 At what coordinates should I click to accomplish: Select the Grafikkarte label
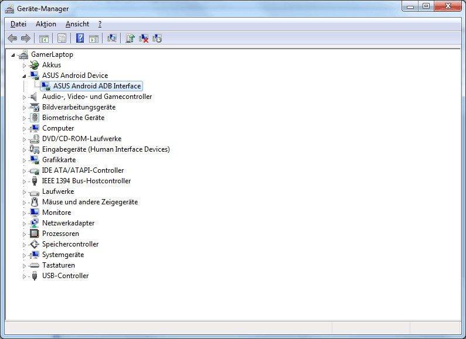pos(59,160)
